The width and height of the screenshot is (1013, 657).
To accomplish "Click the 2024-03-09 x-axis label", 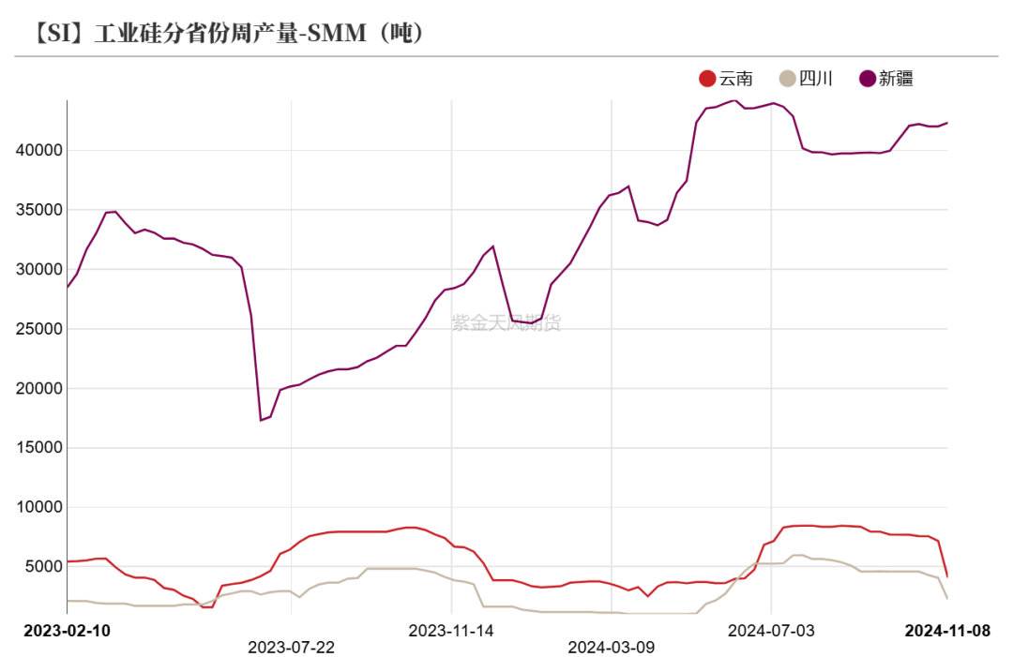I will [612, 647].
